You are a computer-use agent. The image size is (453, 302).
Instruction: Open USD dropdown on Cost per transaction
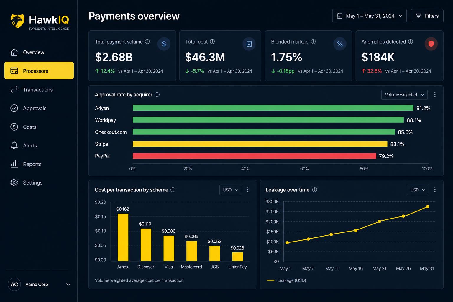pos(230,190)
